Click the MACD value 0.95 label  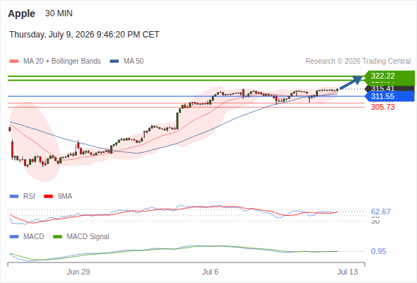click(378, 251)
